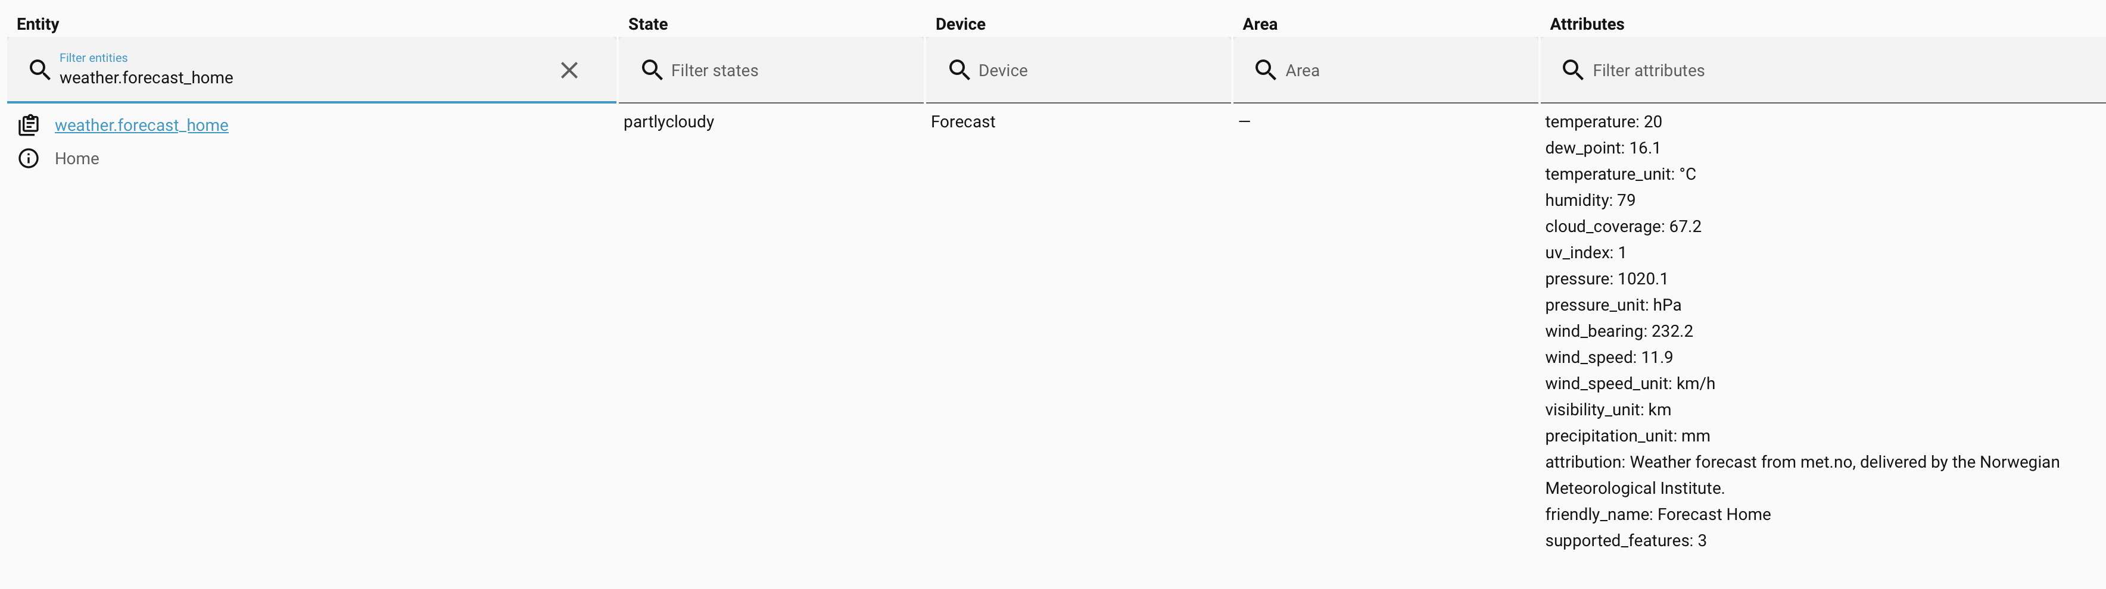Click the magnifier icon in Filter states
This screenshot has height=589, width=2106.
652,70
